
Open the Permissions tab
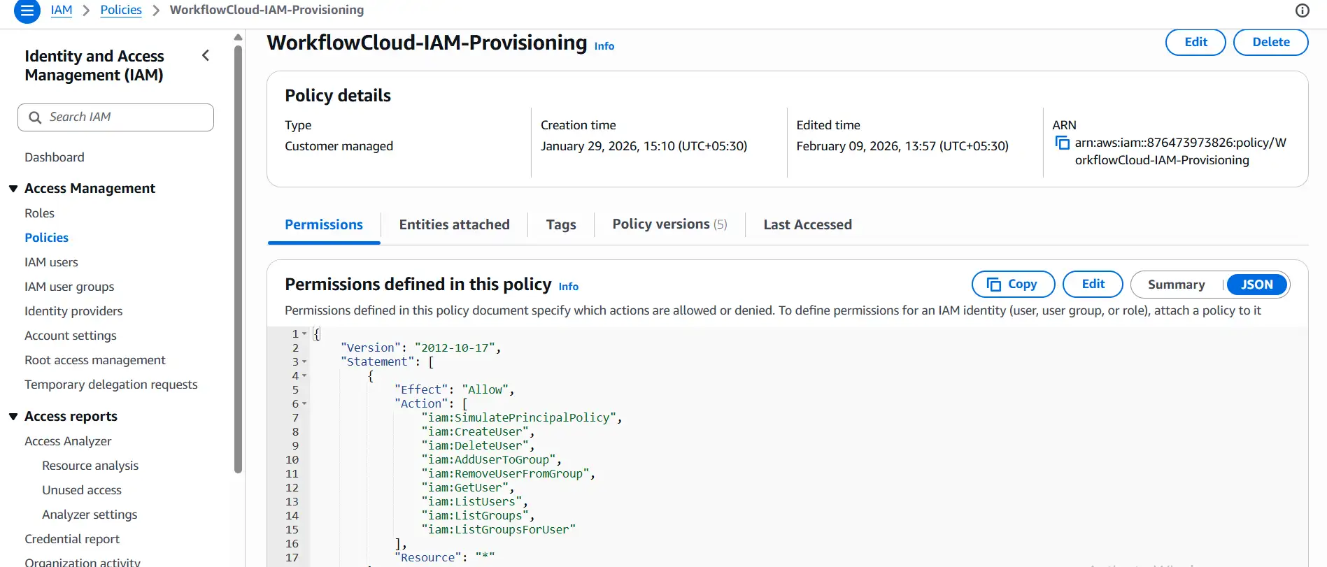(324, 224)
